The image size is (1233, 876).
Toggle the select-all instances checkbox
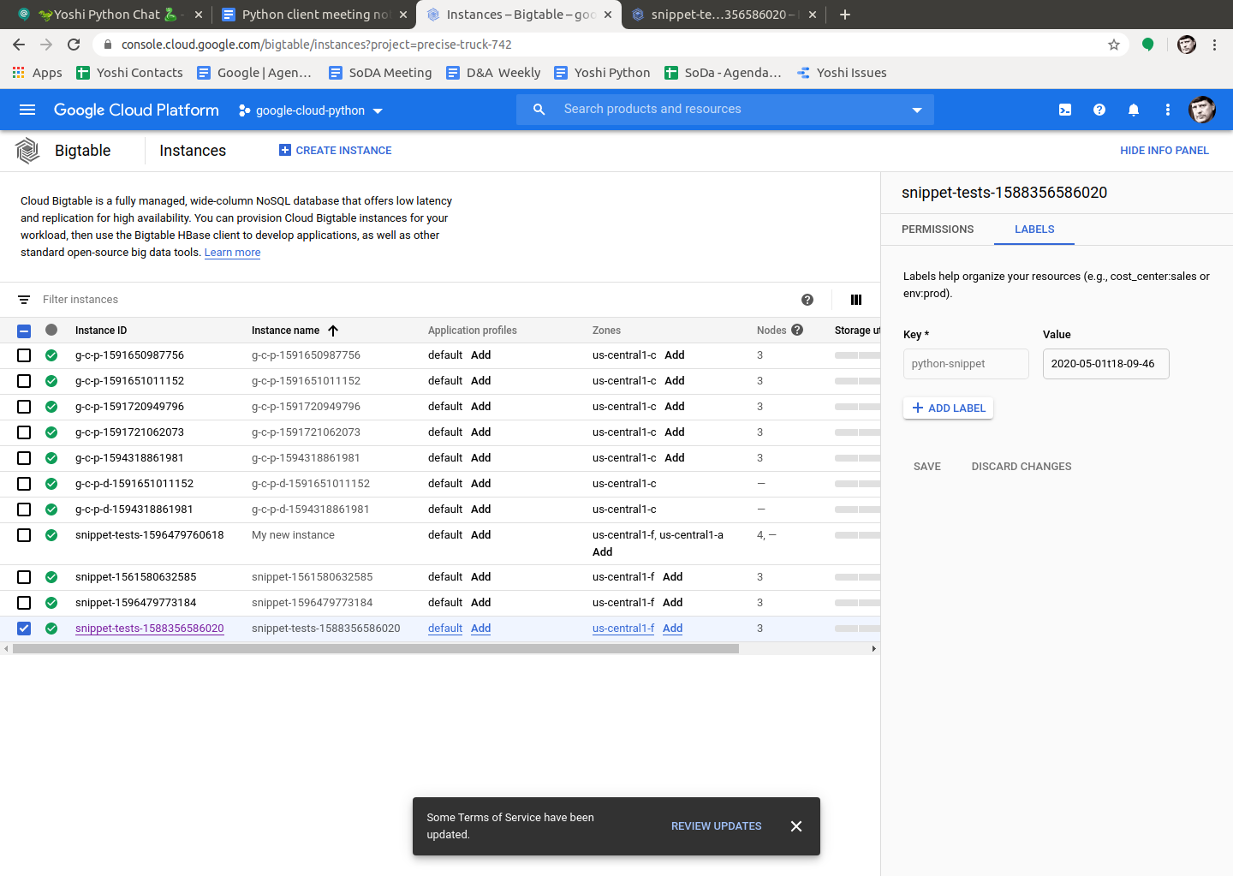pyautogui.click(x=24, y=331)
